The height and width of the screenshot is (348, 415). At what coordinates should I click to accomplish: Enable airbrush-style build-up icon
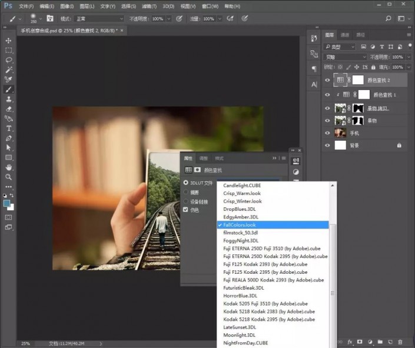[x=230, y=18]
